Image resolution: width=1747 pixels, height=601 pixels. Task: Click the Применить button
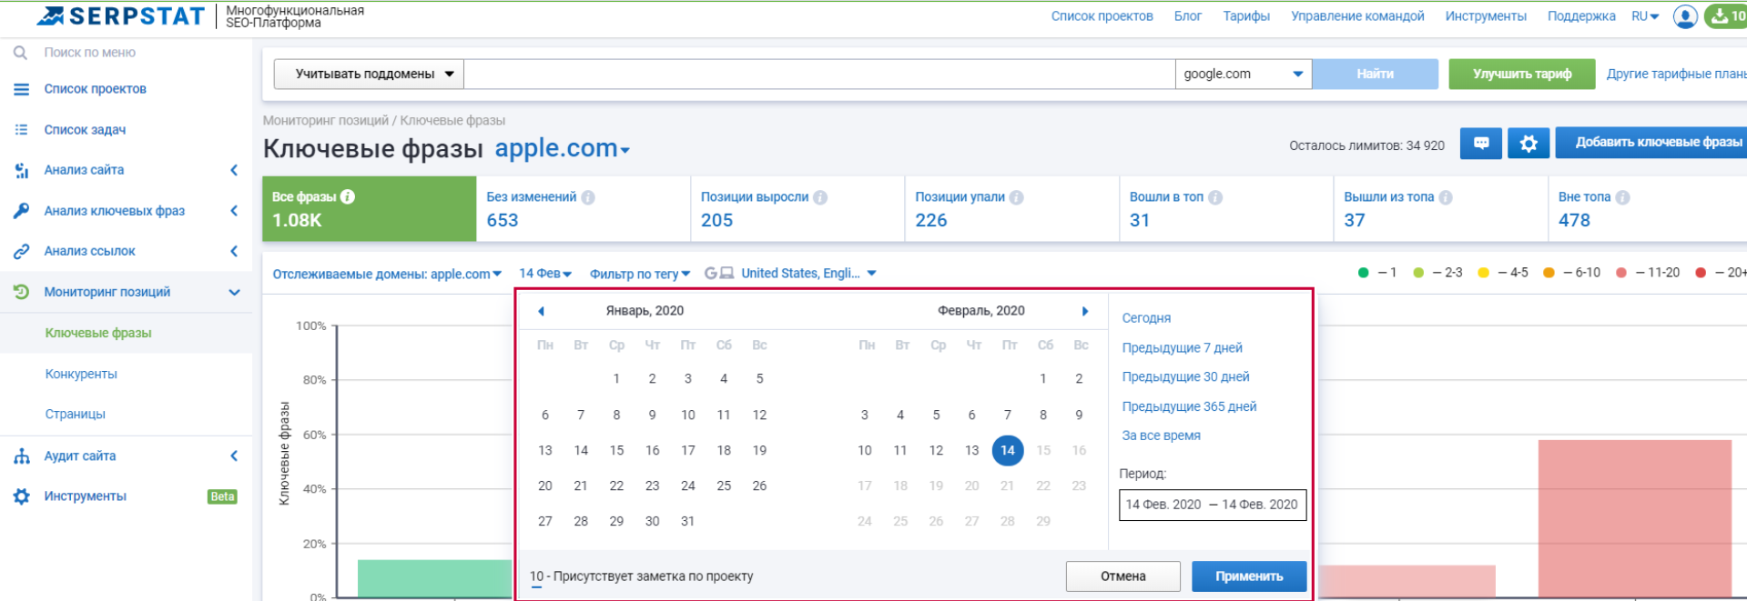pos(1248,576)
